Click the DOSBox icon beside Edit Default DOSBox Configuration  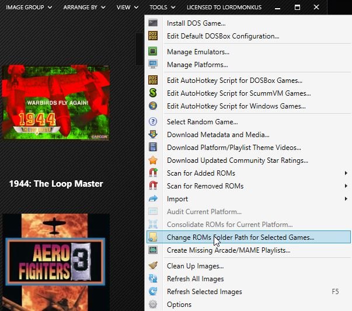(x=153, y=36)
